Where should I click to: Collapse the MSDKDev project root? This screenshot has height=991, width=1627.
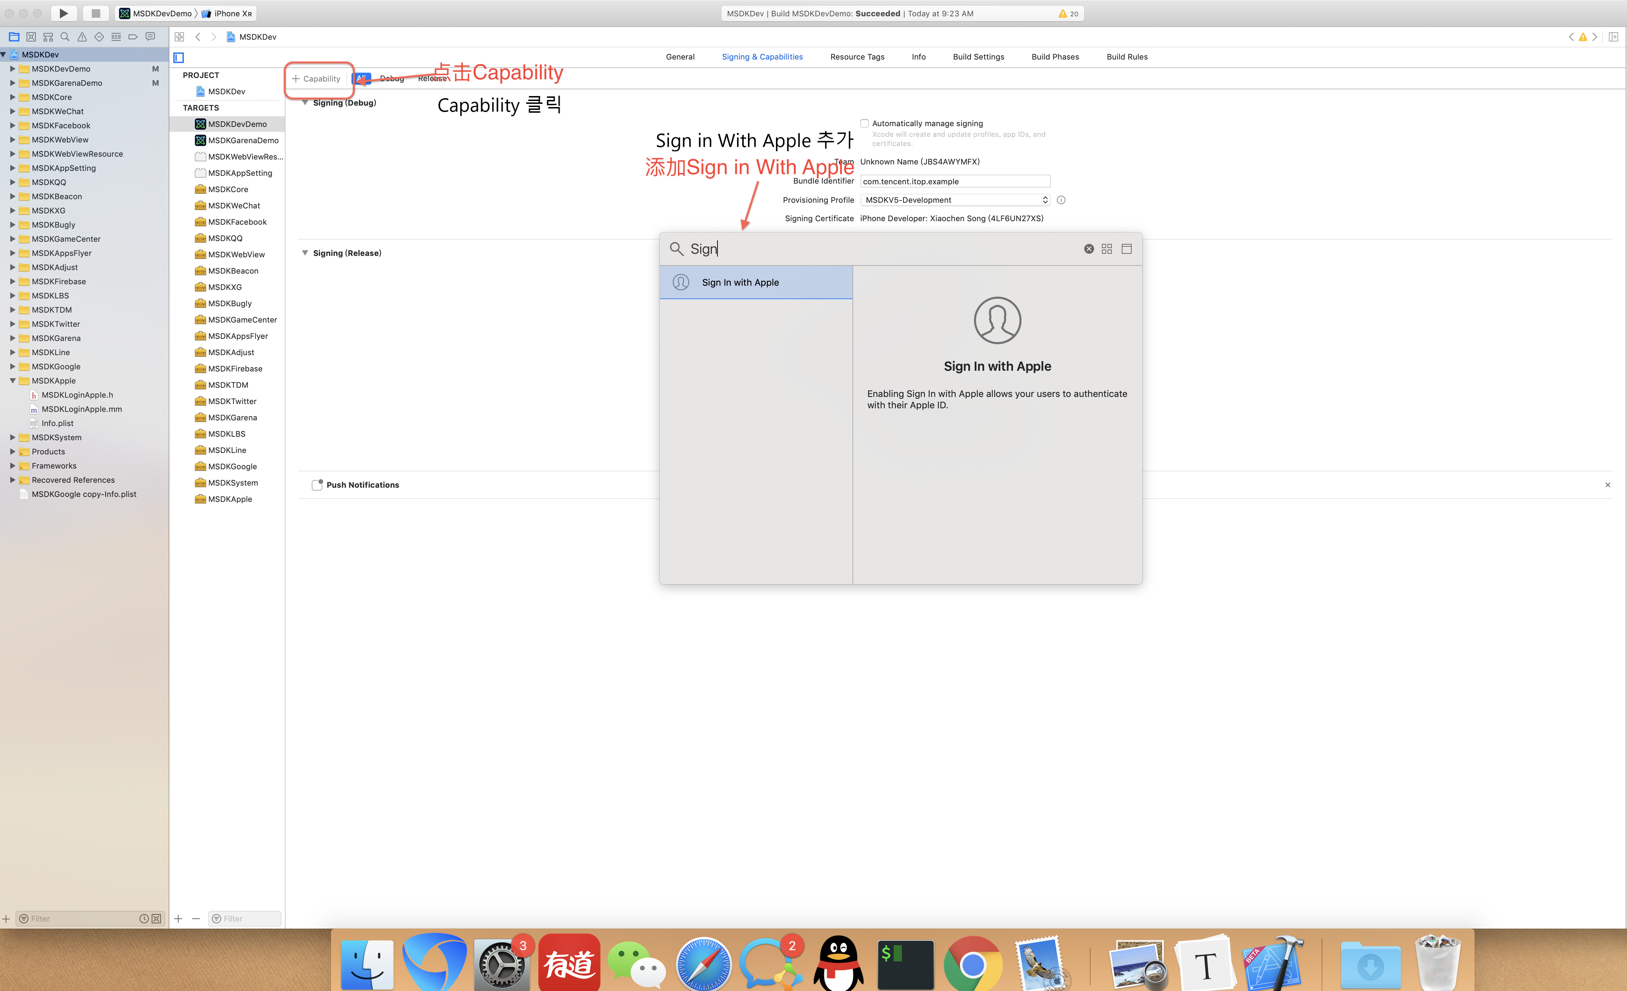coord(4,55)
